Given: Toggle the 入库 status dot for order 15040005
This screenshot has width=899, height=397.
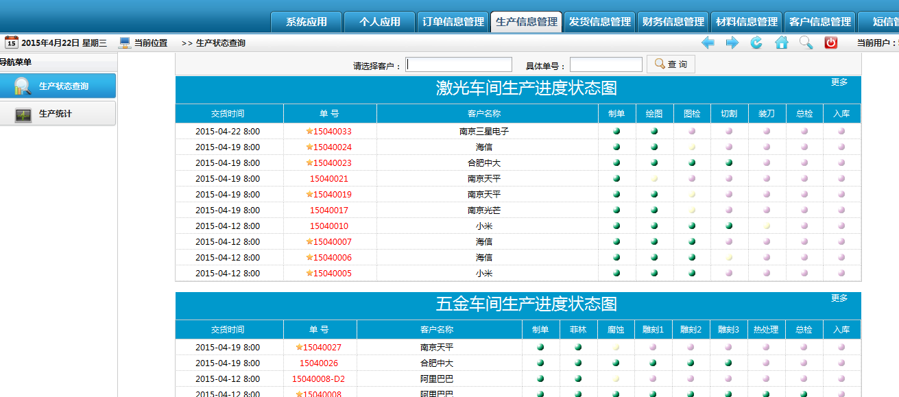Looking at the screenshot, I should pos(841,273).
